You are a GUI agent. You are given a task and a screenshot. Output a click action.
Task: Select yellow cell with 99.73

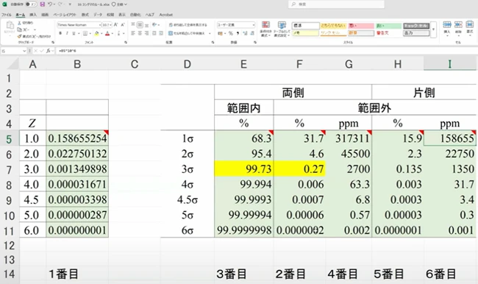(x=244, y=169)
